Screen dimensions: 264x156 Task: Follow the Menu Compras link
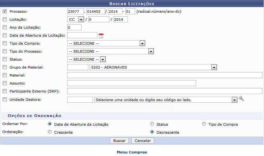click(x=132, y=152)
